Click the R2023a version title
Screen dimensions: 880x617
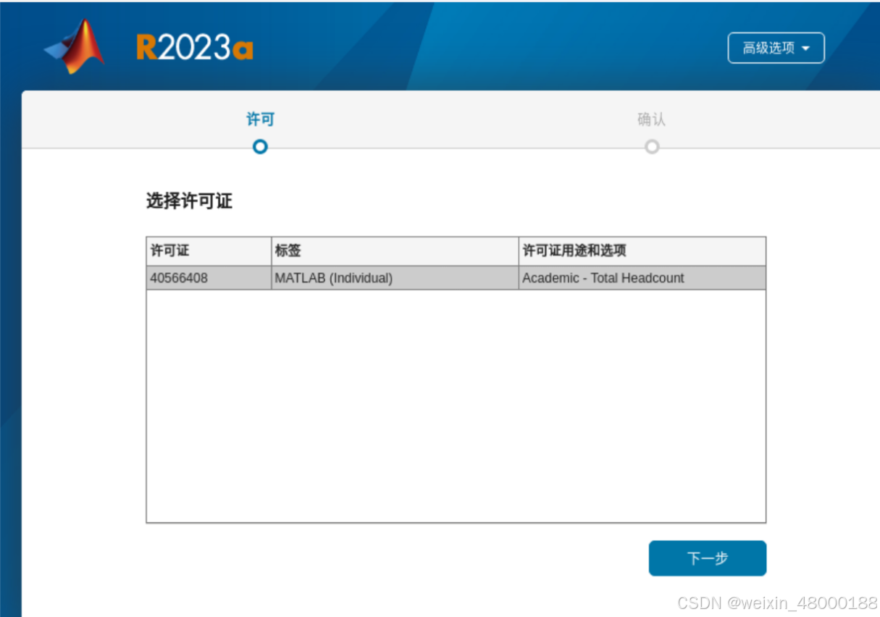tap(195, 48)
